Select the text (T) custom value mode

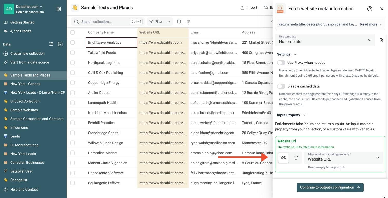(296, 158)
